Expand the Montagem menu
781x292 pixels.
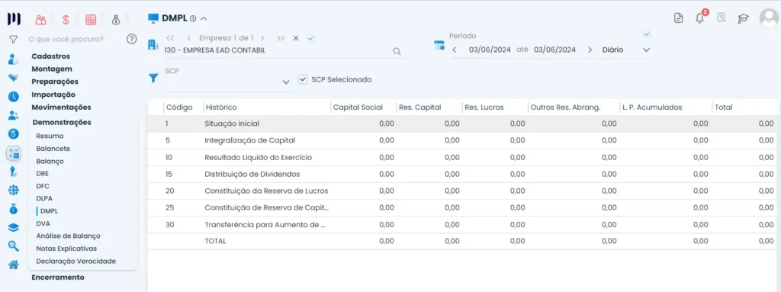(52, 69)
